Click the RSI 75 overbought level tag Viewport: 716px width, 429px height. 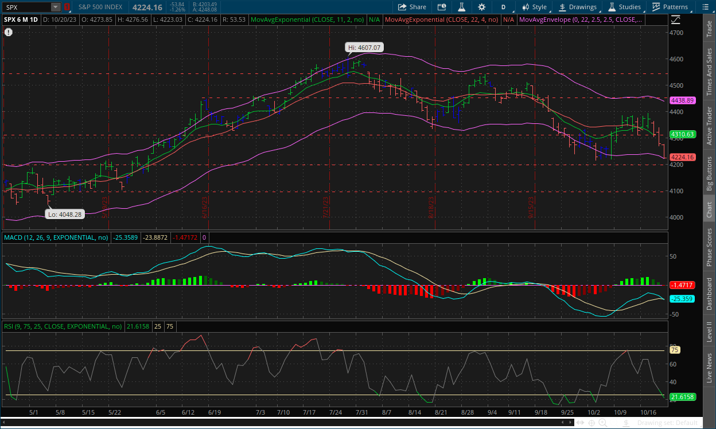(675, 350)
